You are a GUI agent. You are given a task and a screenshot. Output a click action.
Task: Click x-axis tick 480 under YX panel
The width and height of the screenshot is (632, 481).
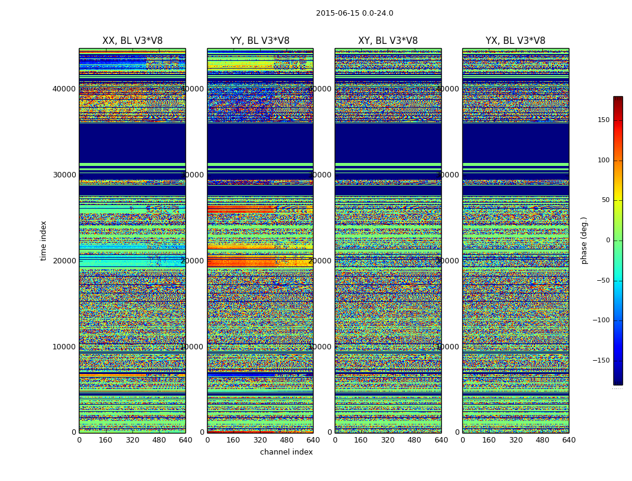tap(542, 440)
